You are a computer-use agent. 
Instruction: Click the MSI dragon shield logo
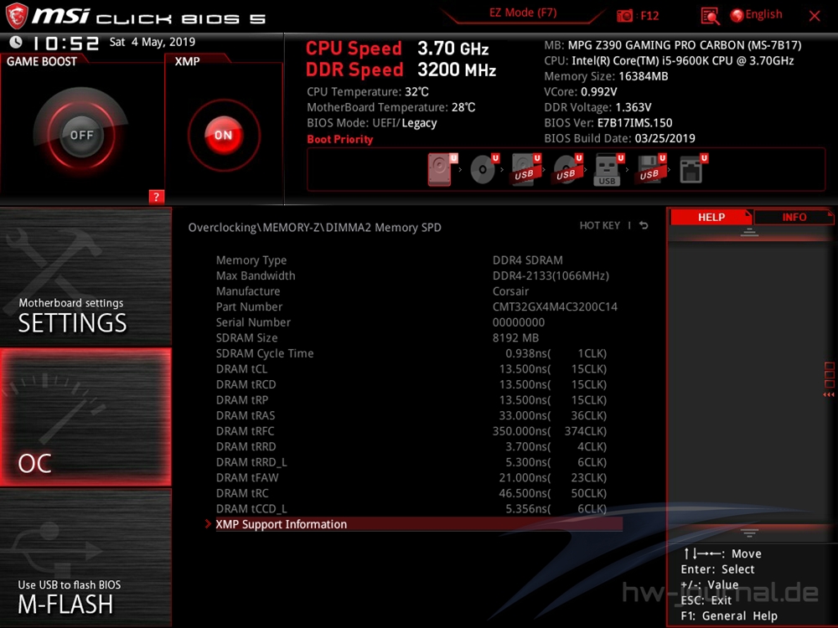click(x=17, y=16)
